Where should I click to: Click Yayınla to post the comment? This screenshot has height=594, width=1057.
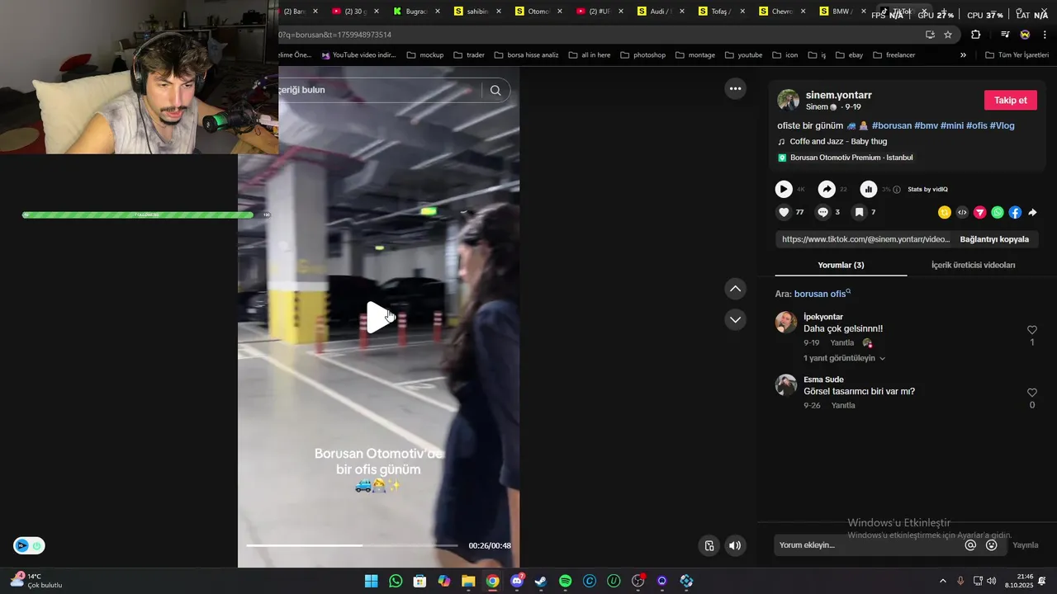[1026, 545]
